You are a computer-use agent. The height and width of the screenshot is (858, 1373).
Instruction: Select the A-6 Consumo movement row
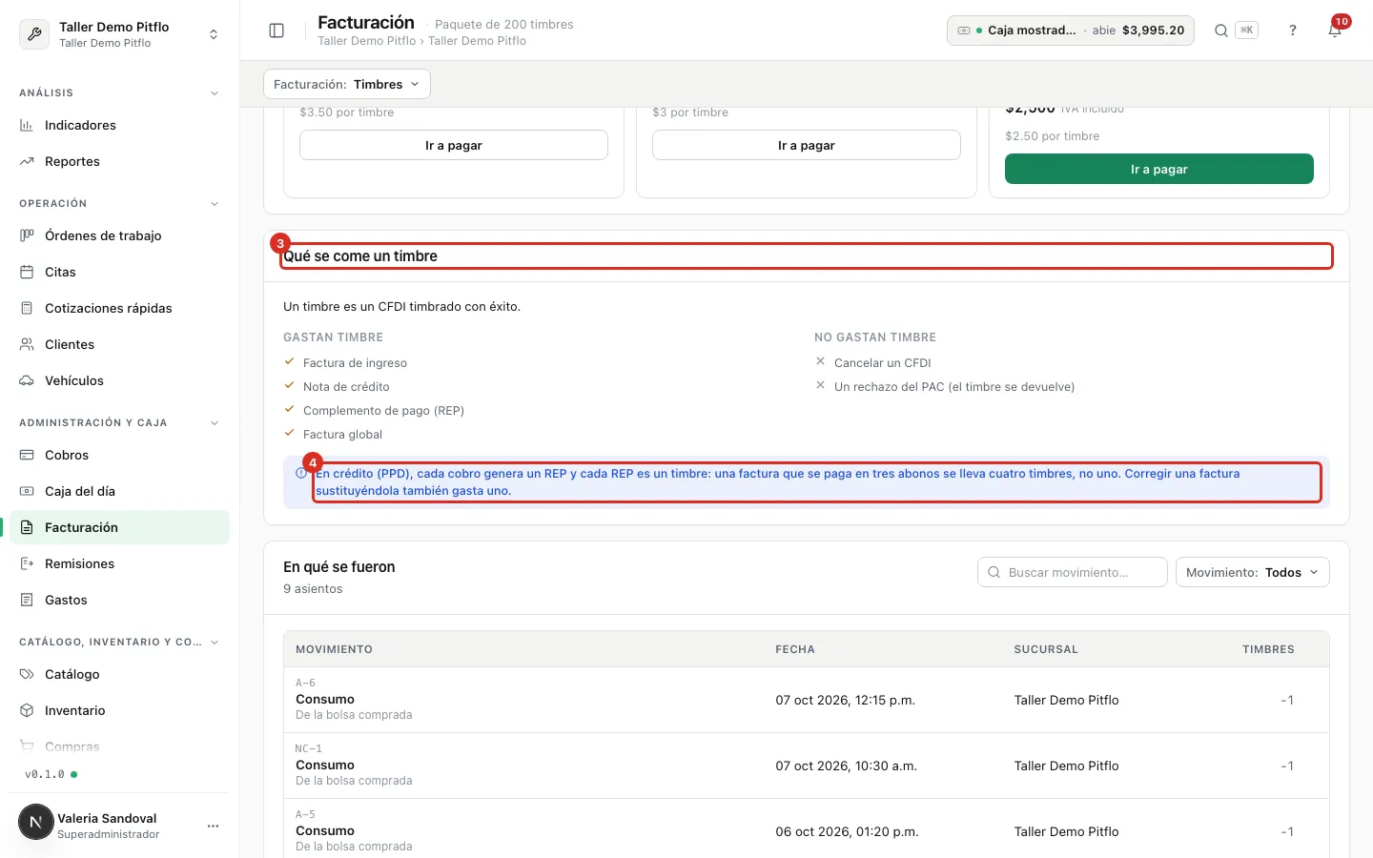point(807,700)
